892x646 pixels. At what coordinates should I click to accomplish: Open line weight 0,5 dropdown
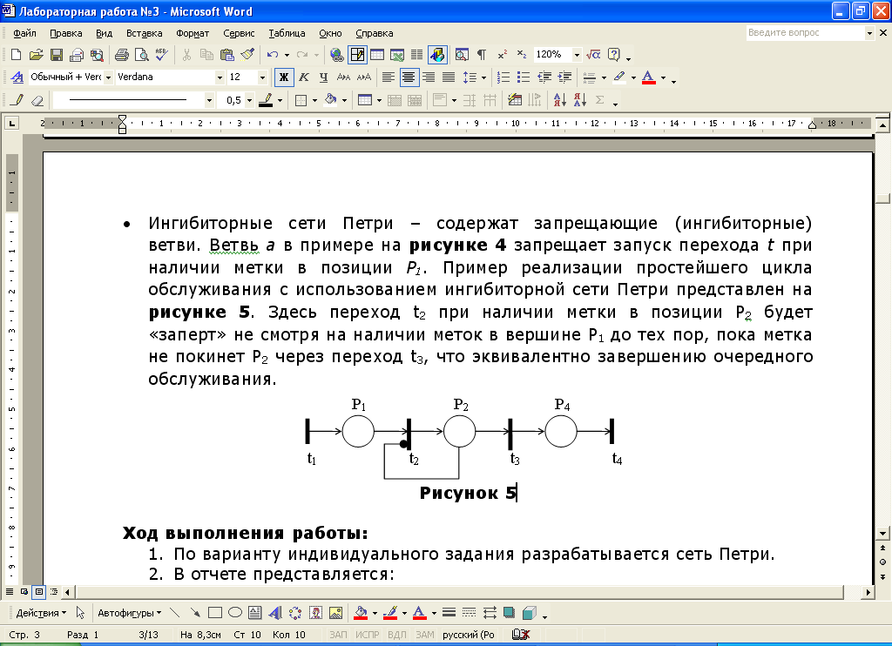pyautogui.click(x=249, y=101)
